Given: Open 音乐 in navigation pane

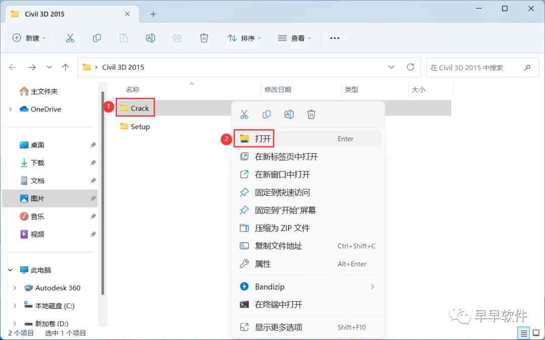Looking at the screenshot, I should 32,216.
